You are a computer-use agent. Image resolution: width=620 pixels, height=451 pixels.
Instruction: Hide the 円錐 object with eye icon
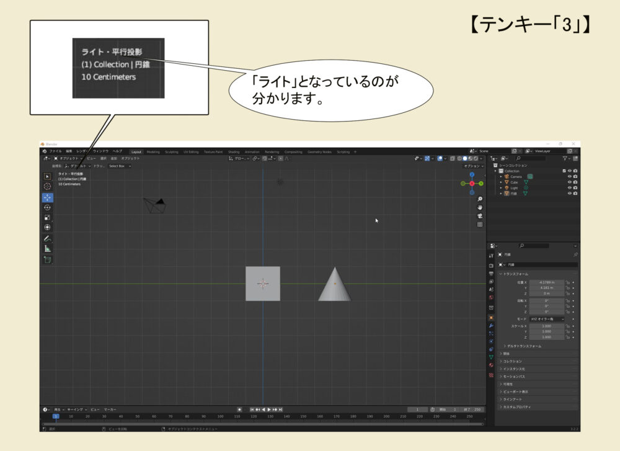[569, 194]
